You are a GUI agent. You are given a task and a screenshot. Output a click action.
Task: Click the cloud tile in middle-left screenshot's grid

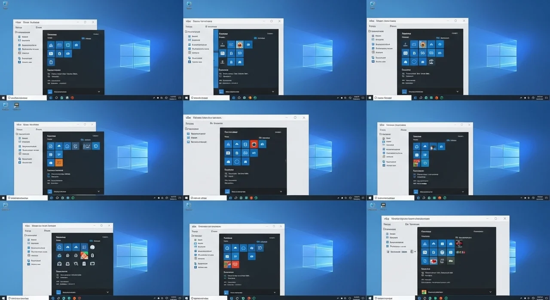[x=59, y=146]
